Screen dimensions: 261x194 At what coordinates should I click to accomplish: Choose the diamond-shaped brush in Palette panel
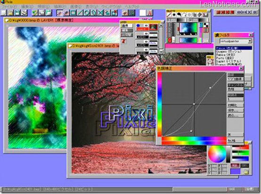click(x=199, y=15)
